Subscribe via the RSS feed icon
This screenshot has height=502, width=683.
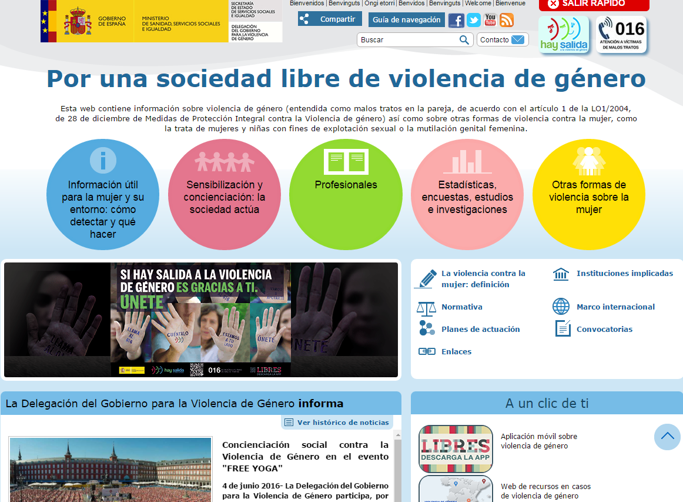[x=505, y=20]
